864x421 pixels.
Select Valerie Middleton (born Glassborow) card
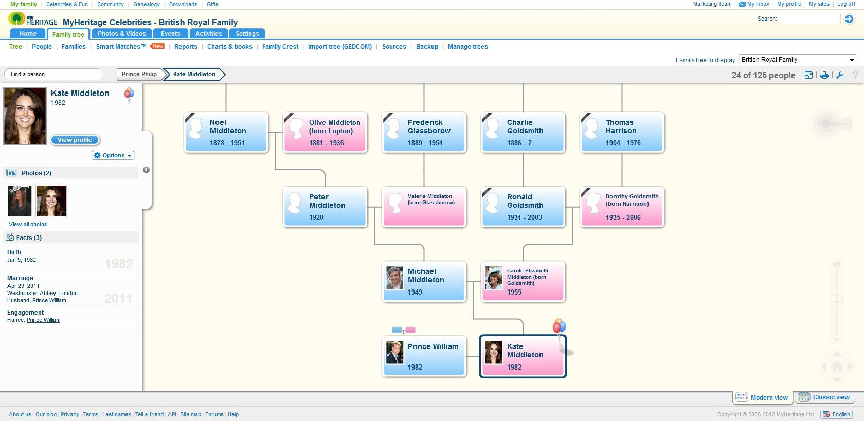[424, 207]
